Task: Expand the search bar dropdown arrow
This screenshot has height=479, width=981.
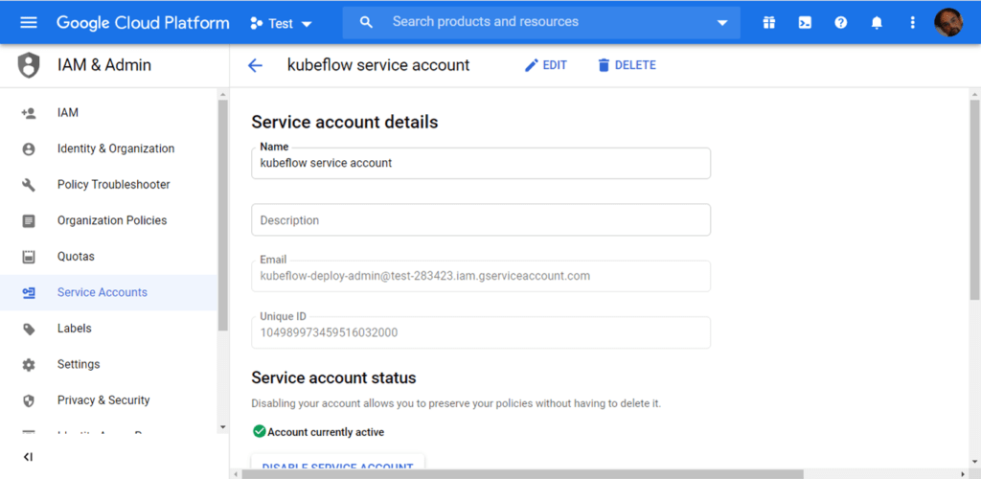Action: coord(722,23)
